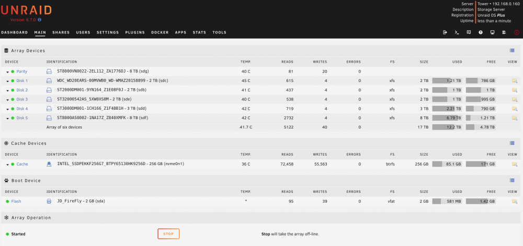Viewport: 523px width, 246px height.
Task: Browse Disk 1 contents via view icon
Action: pyautogui.click(x=514, y=80)
